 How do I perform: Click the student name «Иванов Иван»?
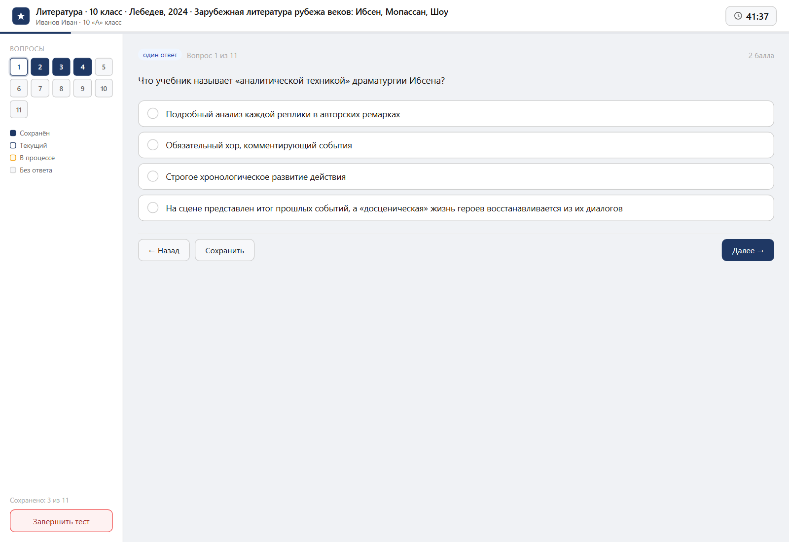click(x=57, y=23)
